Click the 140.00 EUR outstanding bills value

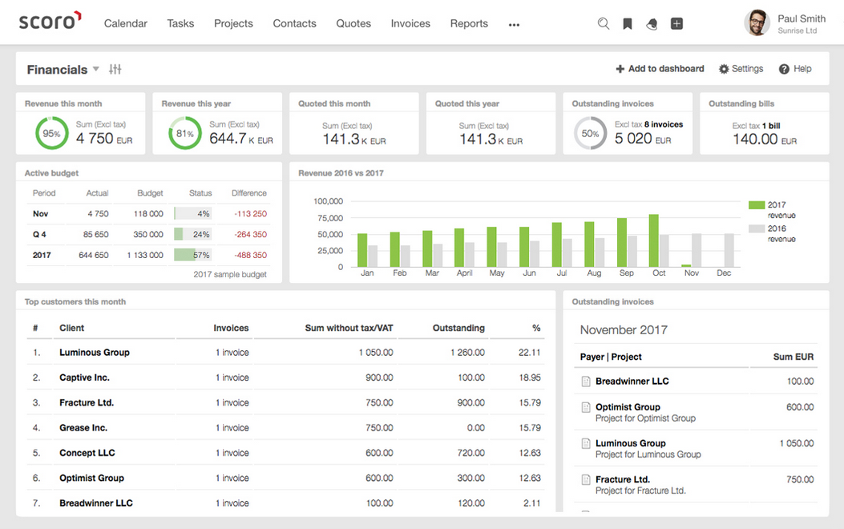coord(765,139)
